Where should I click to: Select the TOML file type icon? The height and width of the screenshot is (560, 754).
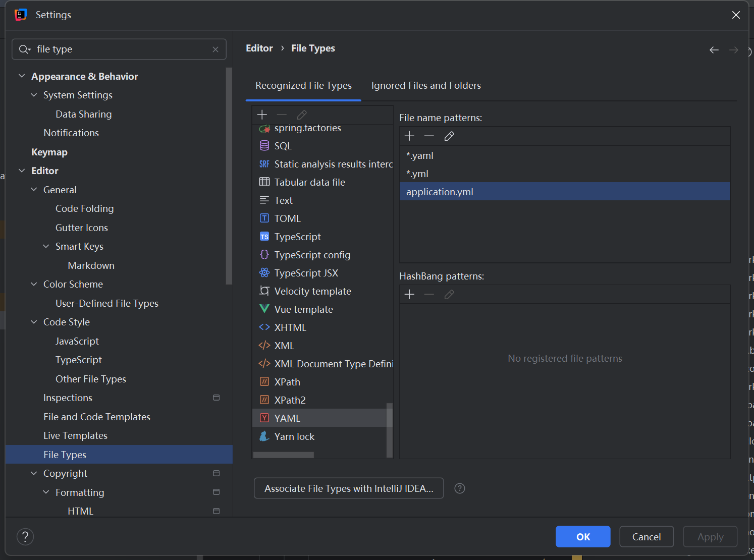pos(264,218)
